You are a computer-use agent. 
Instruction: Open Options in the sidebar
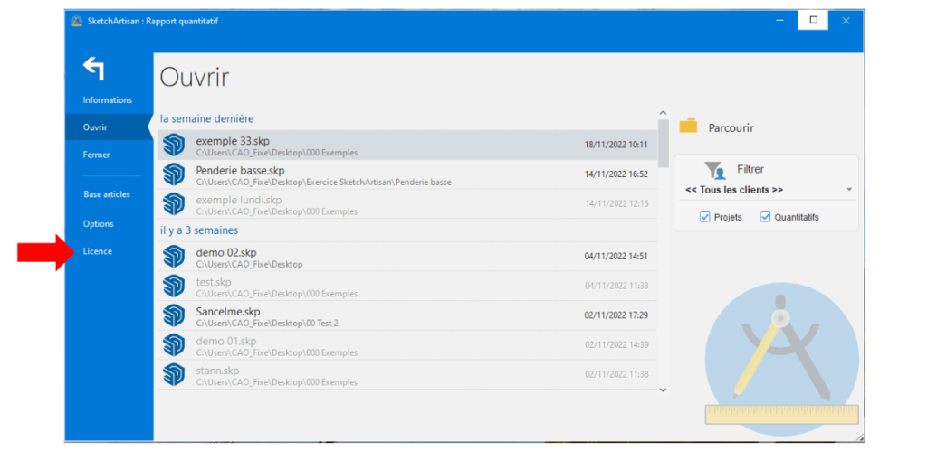pyautogui.click(x=98, y=224)
